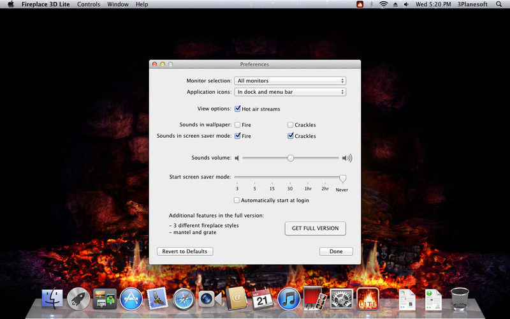Image resolution: width=510 pixels, height=319 pixels.
Task: Enable Fire sound in wallpaper
Action: [x=237, y=124]
